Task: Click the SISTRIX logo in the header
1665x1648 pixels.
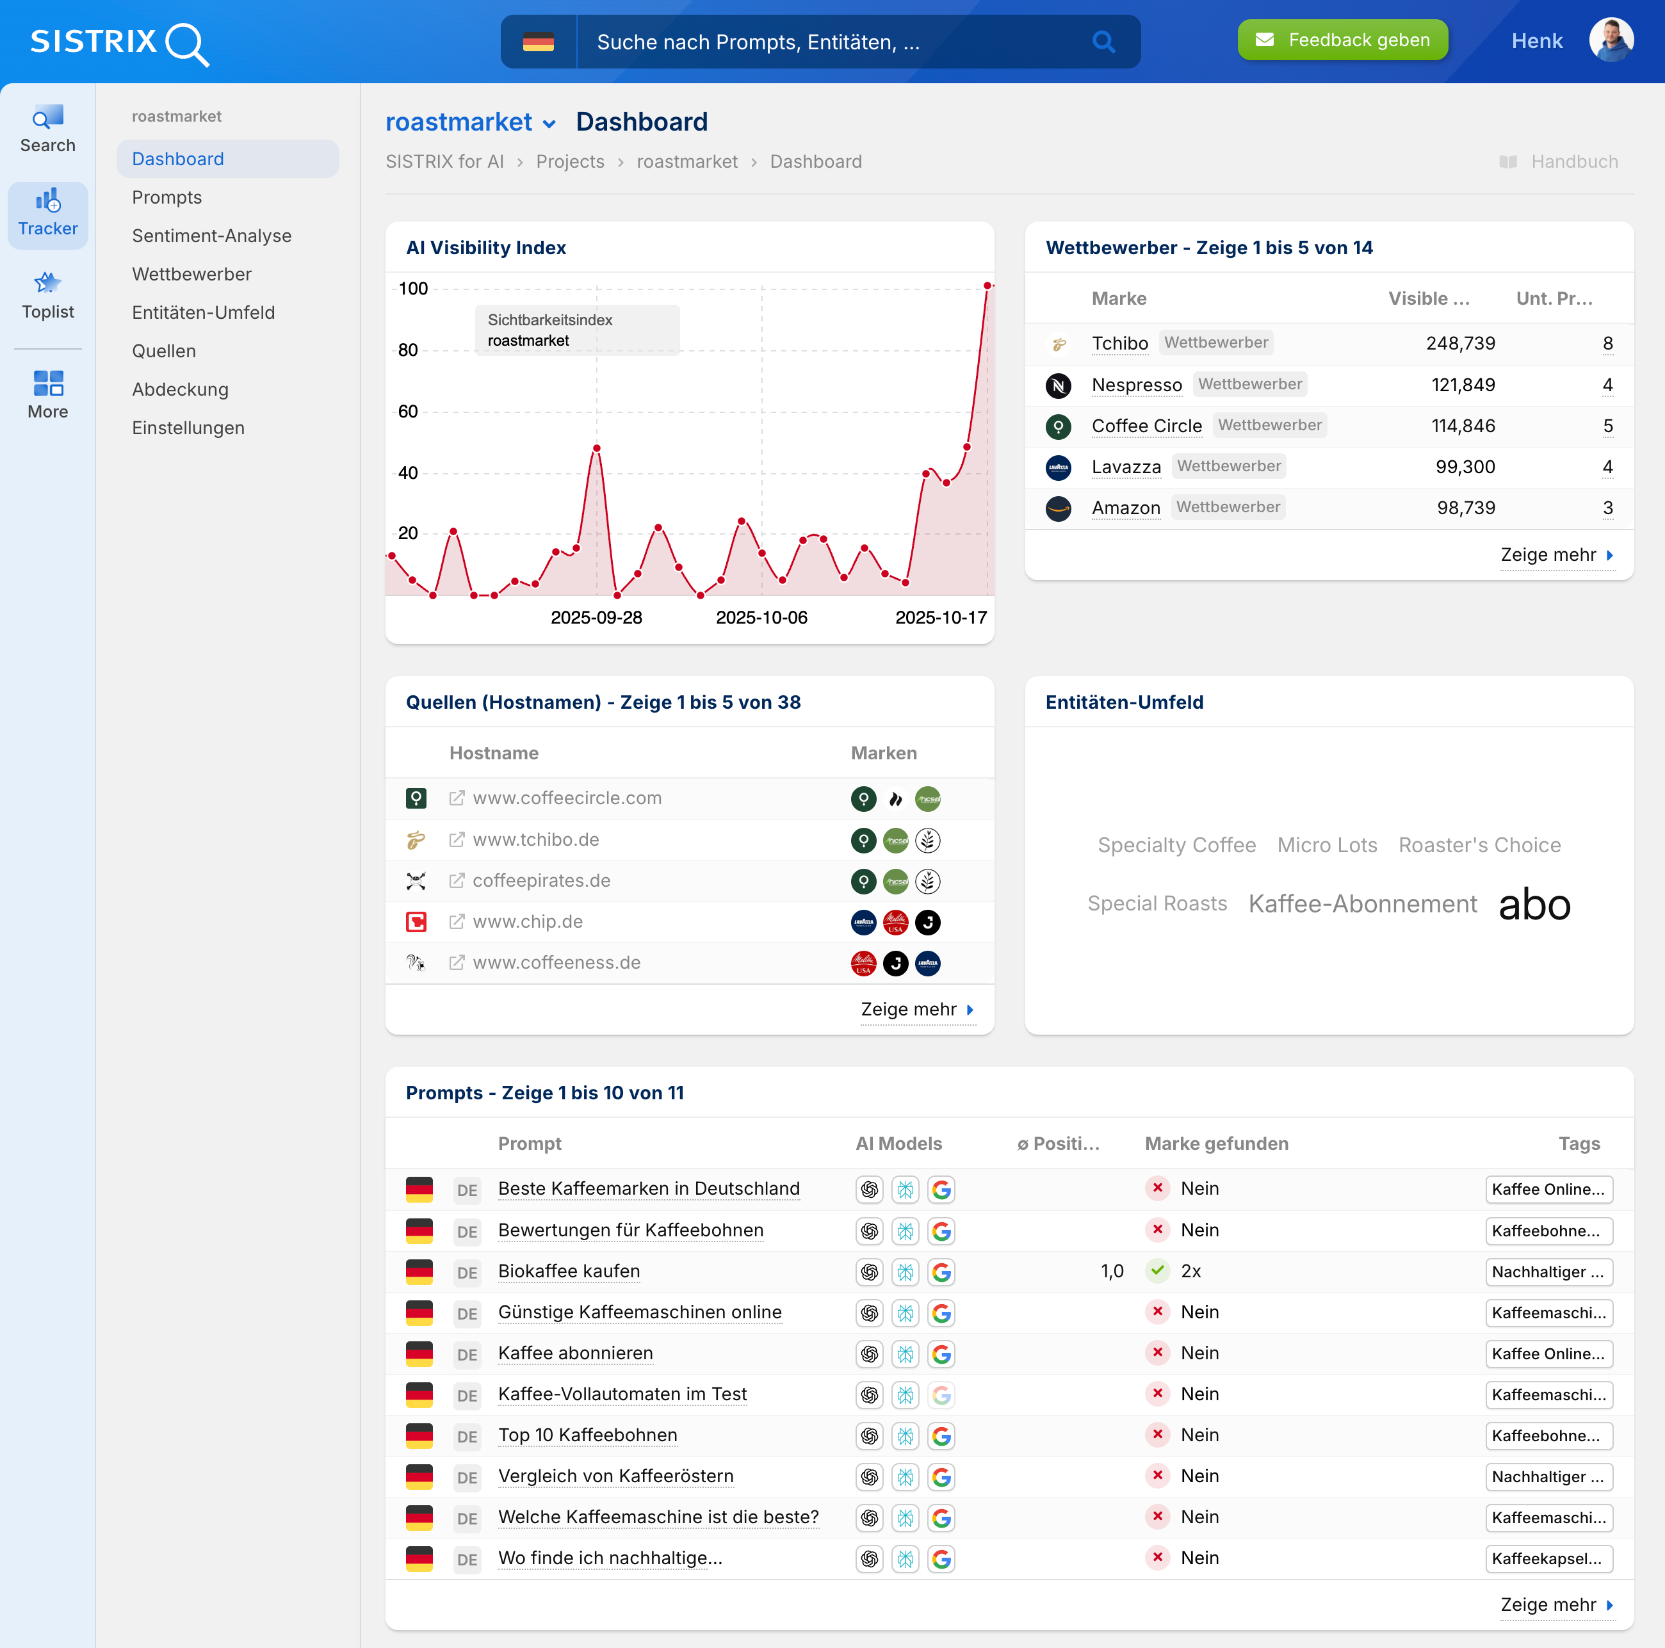Action: click(119, 42)
